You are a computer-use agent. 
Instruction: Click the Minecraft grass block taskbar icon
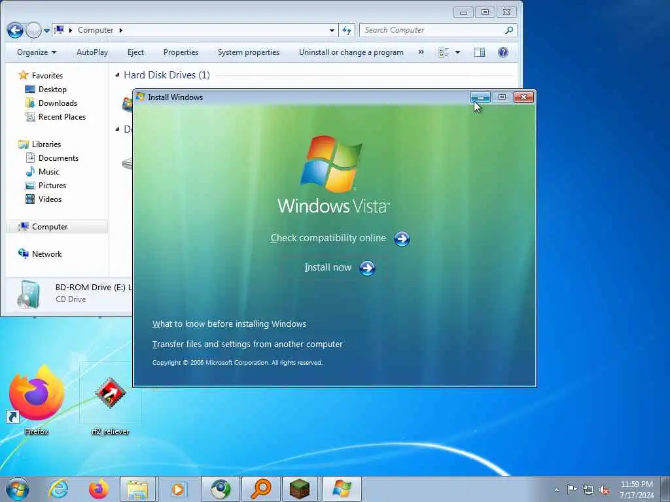(300, 489)
